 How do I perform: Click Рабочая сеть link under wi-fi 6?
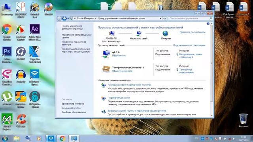point(119,56)
